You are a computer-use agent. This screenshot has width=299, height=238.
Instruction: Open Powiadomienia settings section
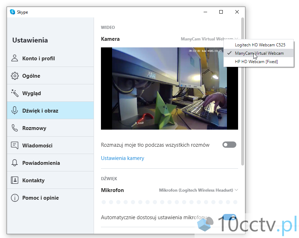(x=50, y=163)
